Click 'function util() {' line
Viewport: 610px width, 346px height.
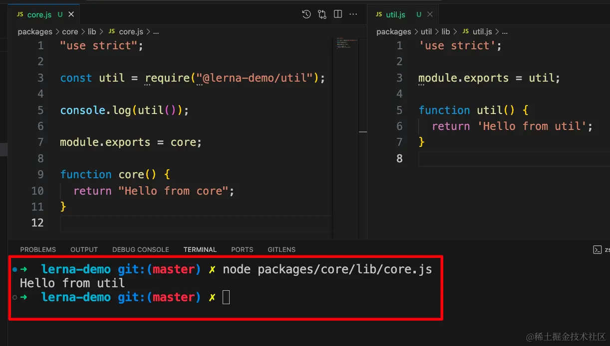coord(474,110)
